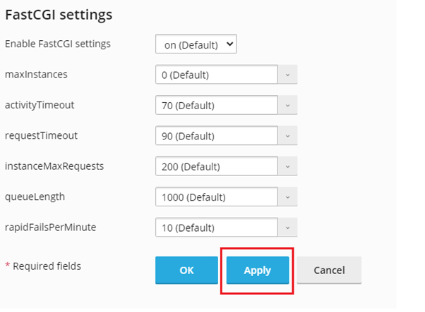Click the requestTimeout field showing 90
Image resolution: width=425 pixels, height=312 pixels.
click(216, 136)
